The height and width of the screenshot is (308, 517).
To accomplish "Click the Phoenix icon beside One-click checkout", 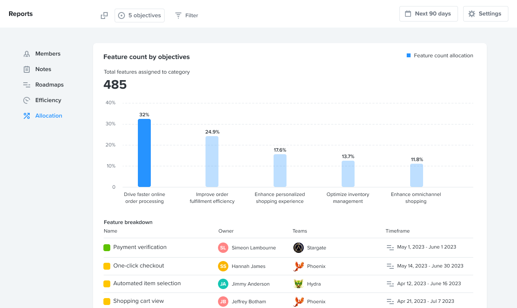I will click(x=298, y=266).
